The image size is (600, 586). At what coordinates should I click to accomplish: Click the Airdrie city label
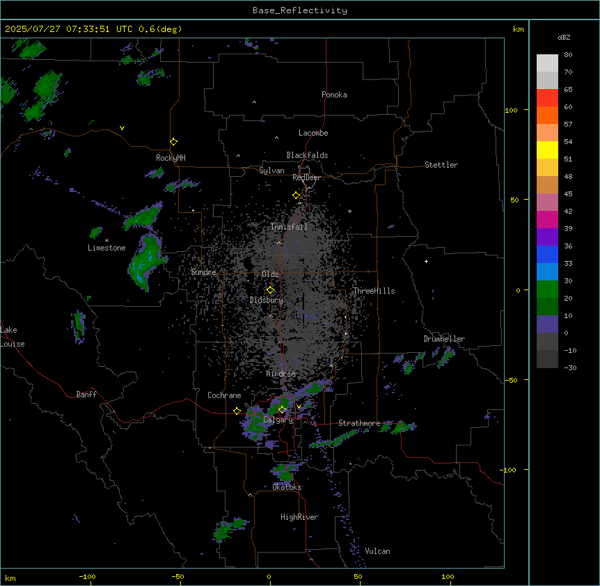[x=281, y=374]
